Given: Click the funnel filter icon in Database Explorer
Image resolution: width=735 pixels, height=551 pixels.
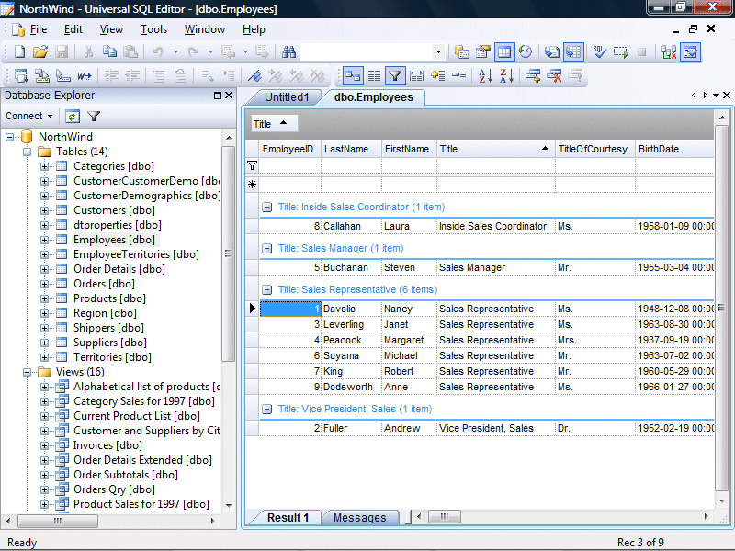Looking at the screenshot, I should click(x=94, y=117).
